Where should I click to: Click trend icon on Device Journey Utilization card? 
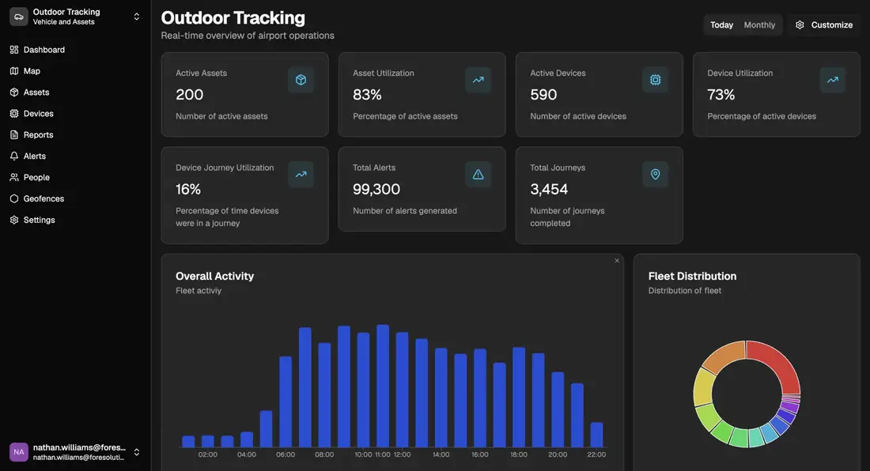click(x=301, y=175)
